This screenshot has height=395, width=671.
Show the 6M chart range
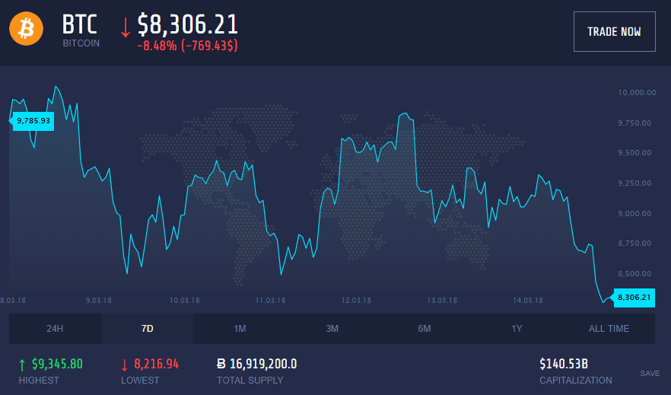click(x=424, y=328)
